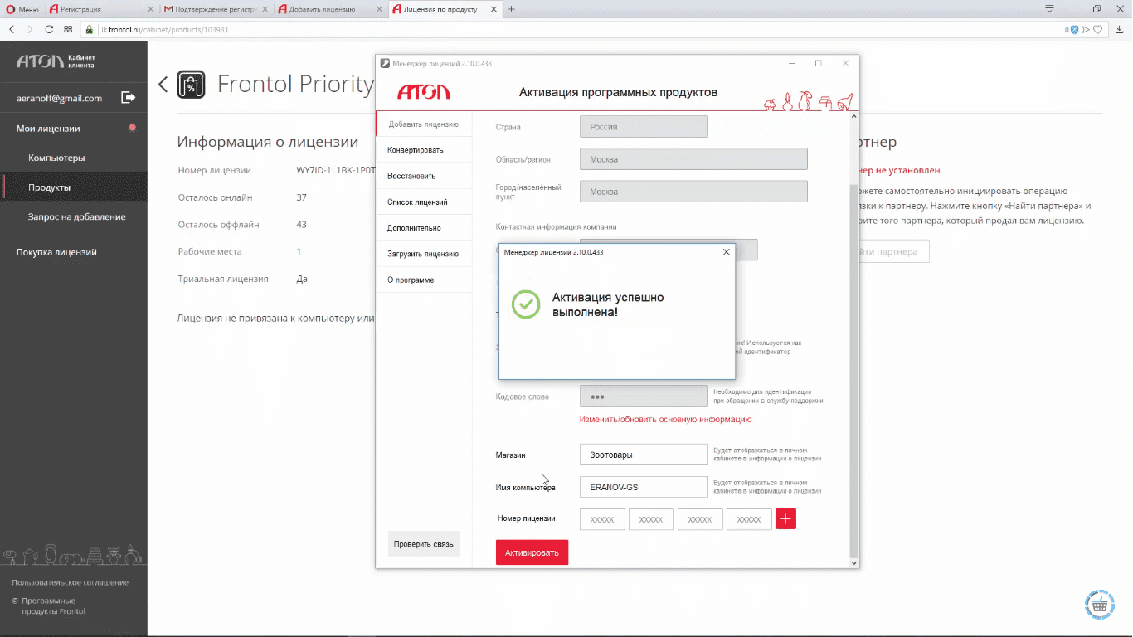Click the ATOL logo in the license manager
1133x637 pixels.
(424, 92)
